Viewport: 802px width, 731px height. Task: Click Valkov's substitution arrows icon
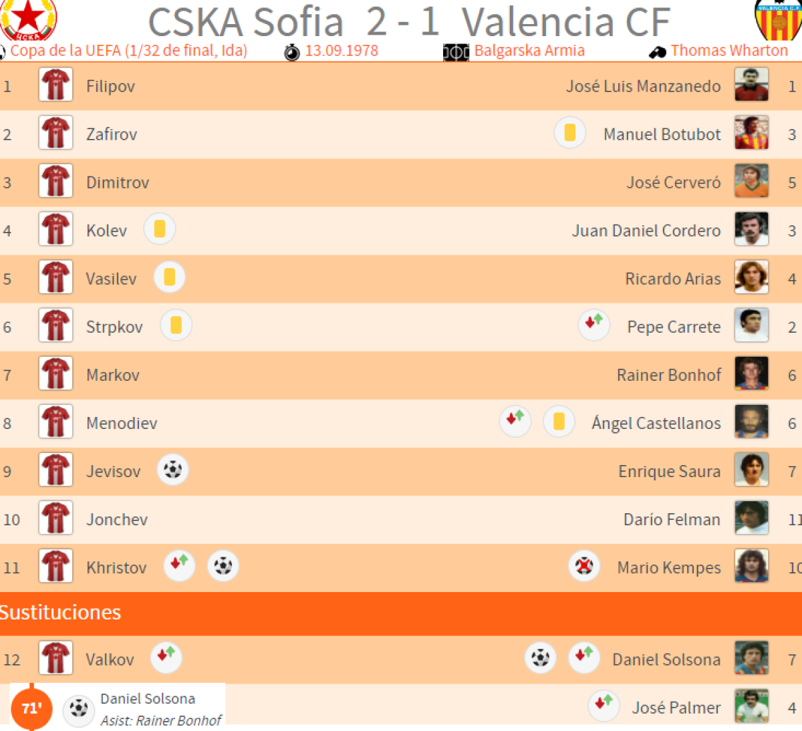click(x=166, y=657)
